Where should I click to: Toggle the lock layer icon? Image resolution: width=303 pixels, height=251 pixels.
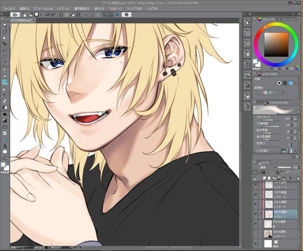(x=277, y=173)
